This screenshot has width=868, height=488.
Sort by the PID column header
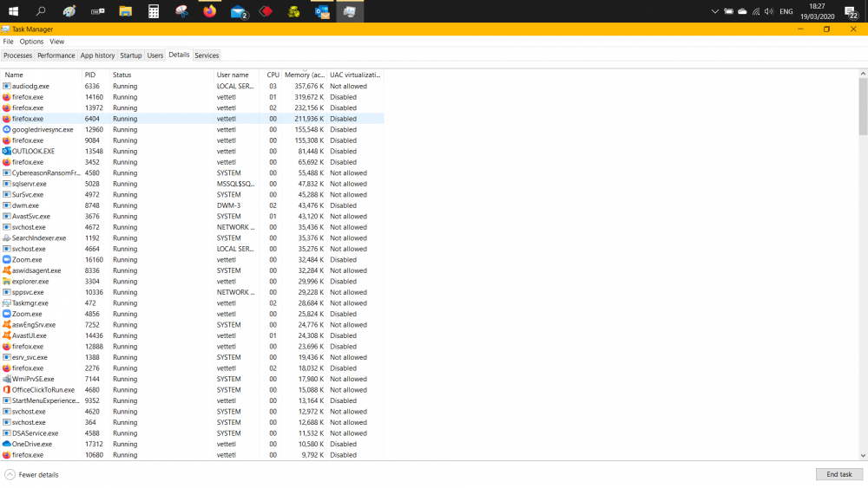(95, 75)
